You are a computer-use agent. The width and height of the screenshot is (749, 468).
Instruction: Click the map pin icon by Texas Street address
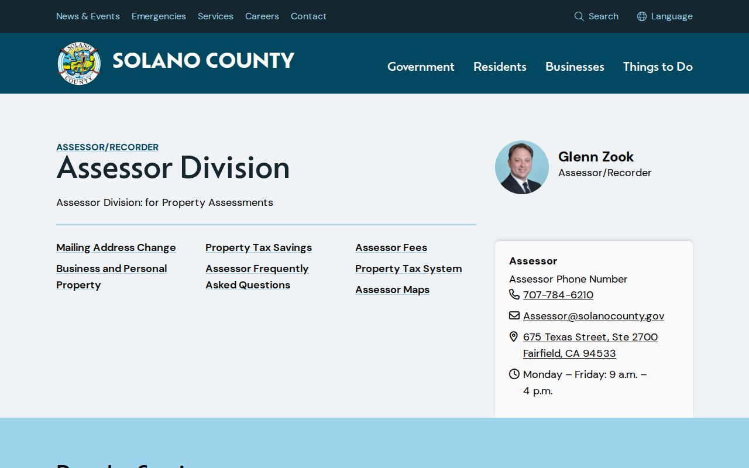(514, 336)
